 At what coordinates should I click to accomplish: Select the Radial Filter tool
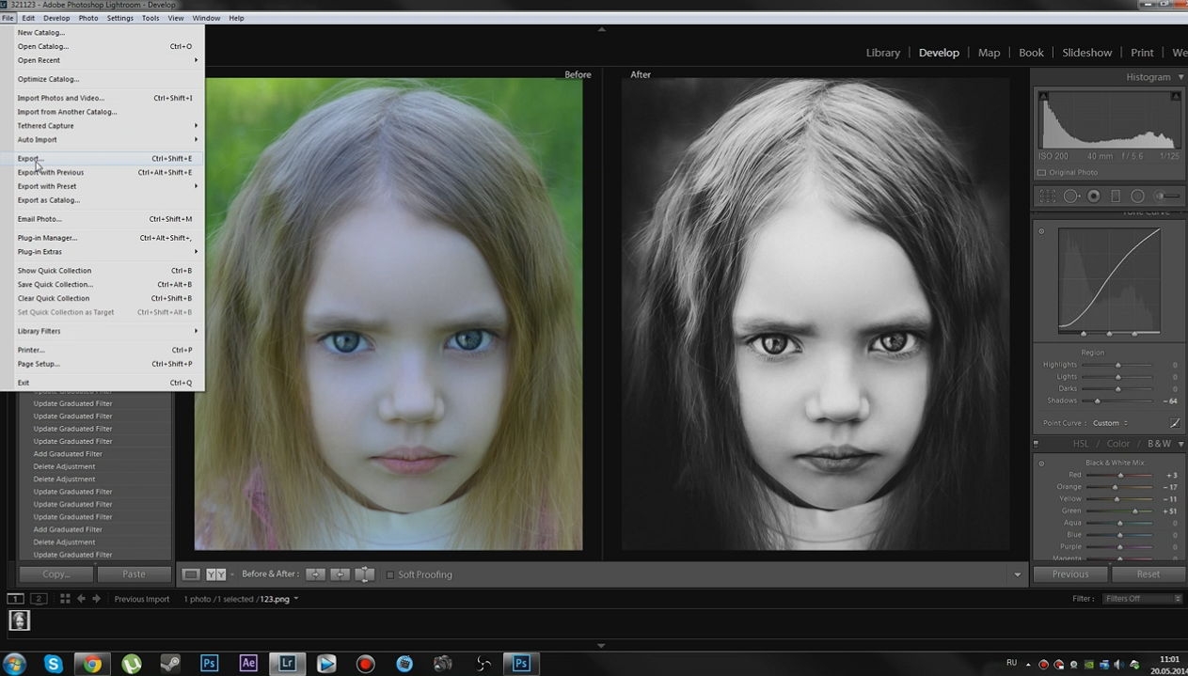pyautogui.click(x=1137, y=197)
